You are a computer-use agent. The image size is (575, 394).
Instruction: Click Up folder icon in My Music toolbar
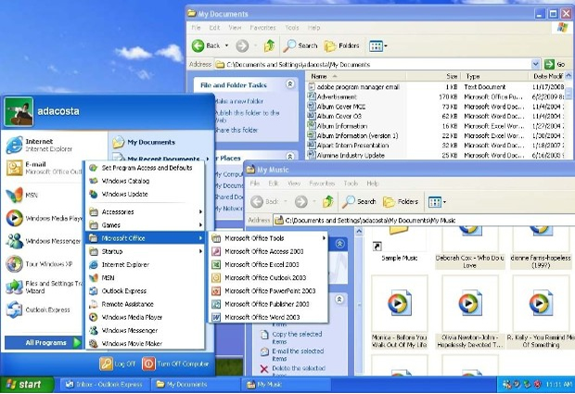click(327, 201)
